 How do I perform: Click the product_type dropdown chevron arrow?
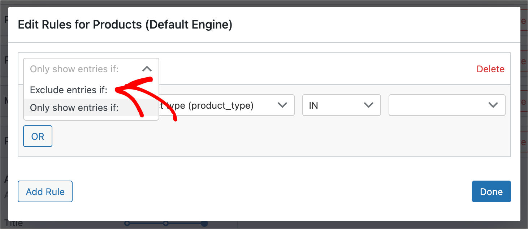click(282, 105)
